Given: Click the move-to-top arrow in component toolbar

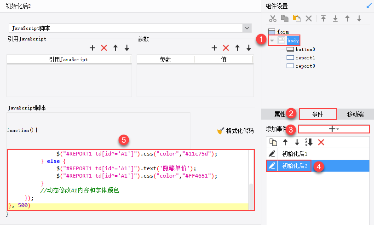Looking at the screenshot, I should (323, 18).
